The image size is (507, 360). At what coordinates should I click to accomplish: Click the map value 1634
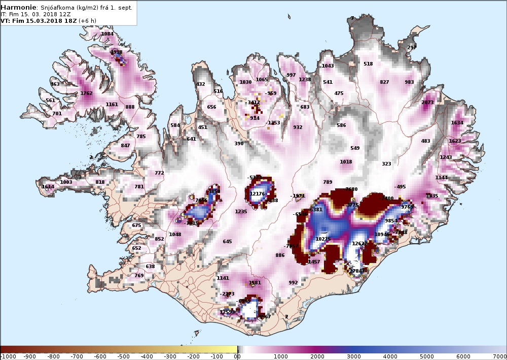[x=457, y=122]
